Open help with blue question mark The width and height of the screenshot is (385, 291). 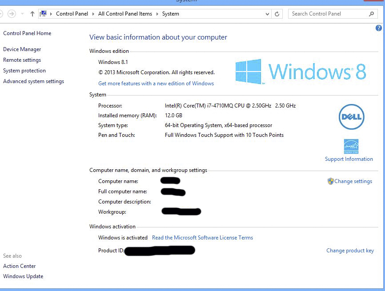379,28
